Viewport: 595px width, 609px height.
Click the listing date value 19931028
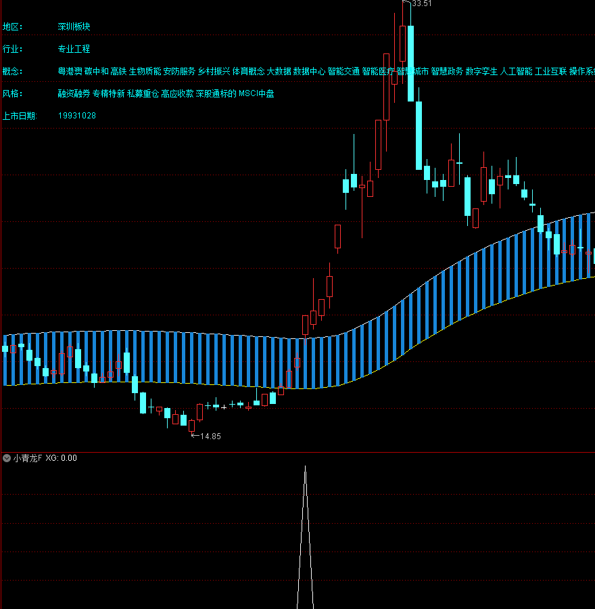77,116
